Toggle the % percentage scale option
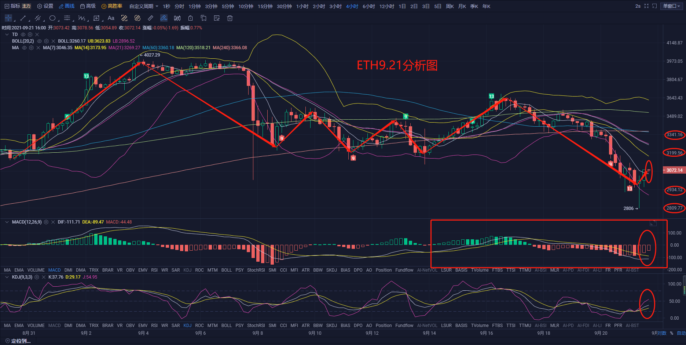Image resolution: width=686 pixels, height=345 pixels. point(672,333)
